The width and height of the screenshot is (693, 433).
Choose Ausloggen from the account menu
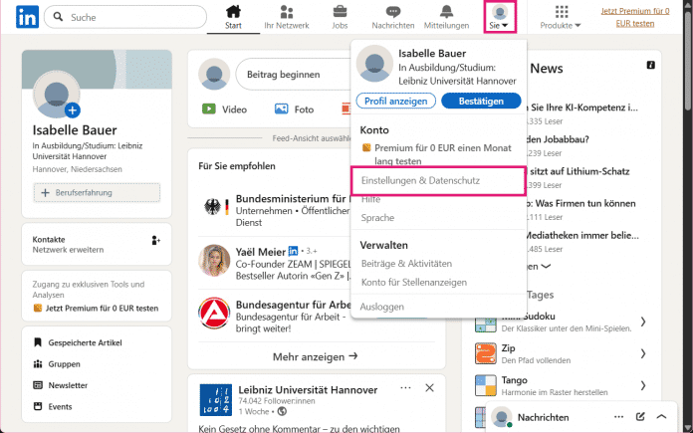[x=381, y=307]
